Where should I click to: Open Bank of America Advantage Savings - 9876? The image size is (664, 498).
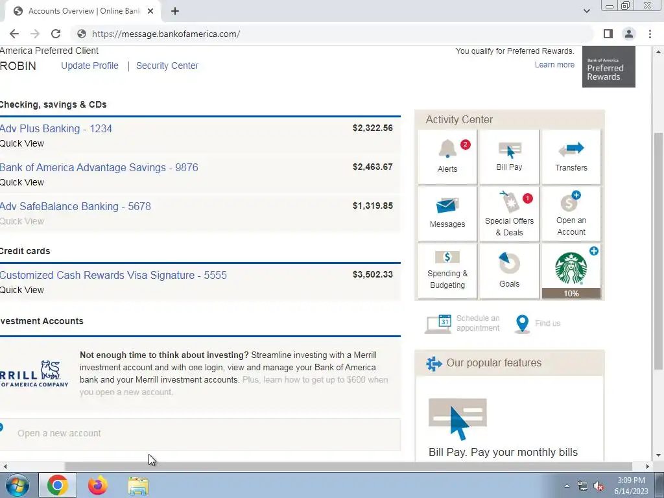(x=99, y=168)
